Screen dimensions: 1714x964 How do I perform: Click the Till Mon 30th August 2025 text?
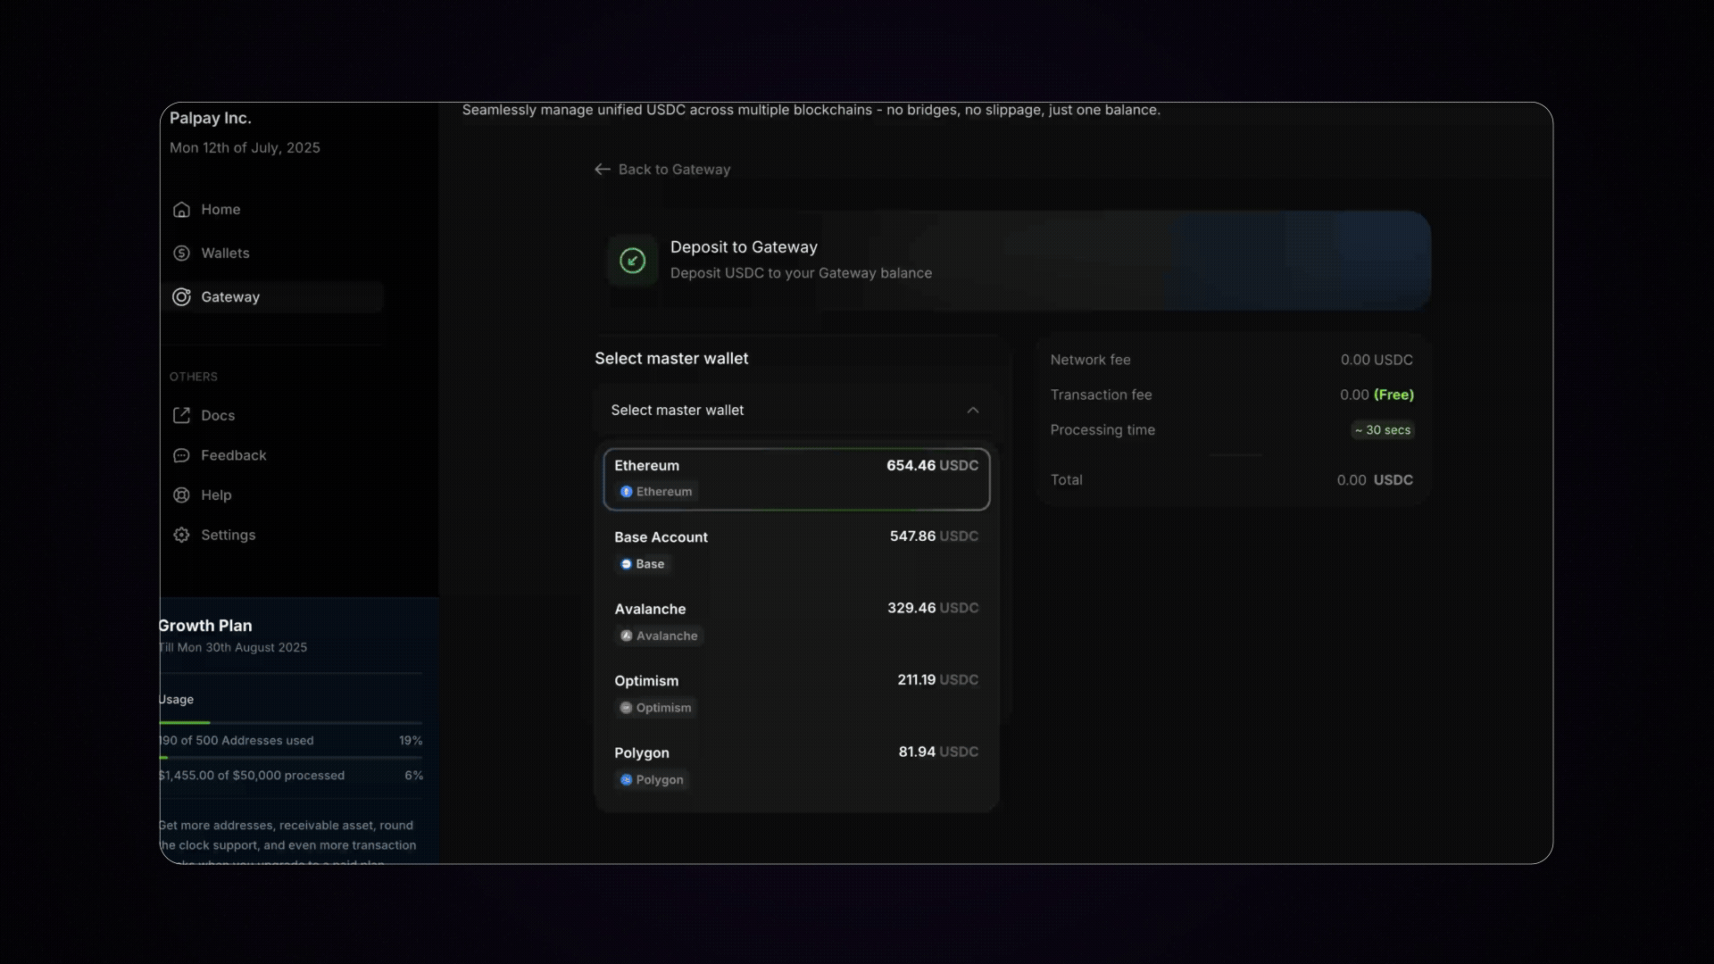(x=234, y=647)
